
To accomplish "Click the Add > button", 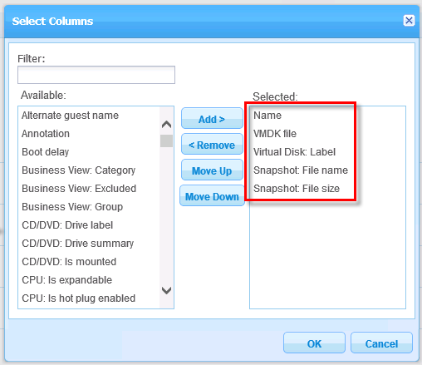I will click(212, 118).
